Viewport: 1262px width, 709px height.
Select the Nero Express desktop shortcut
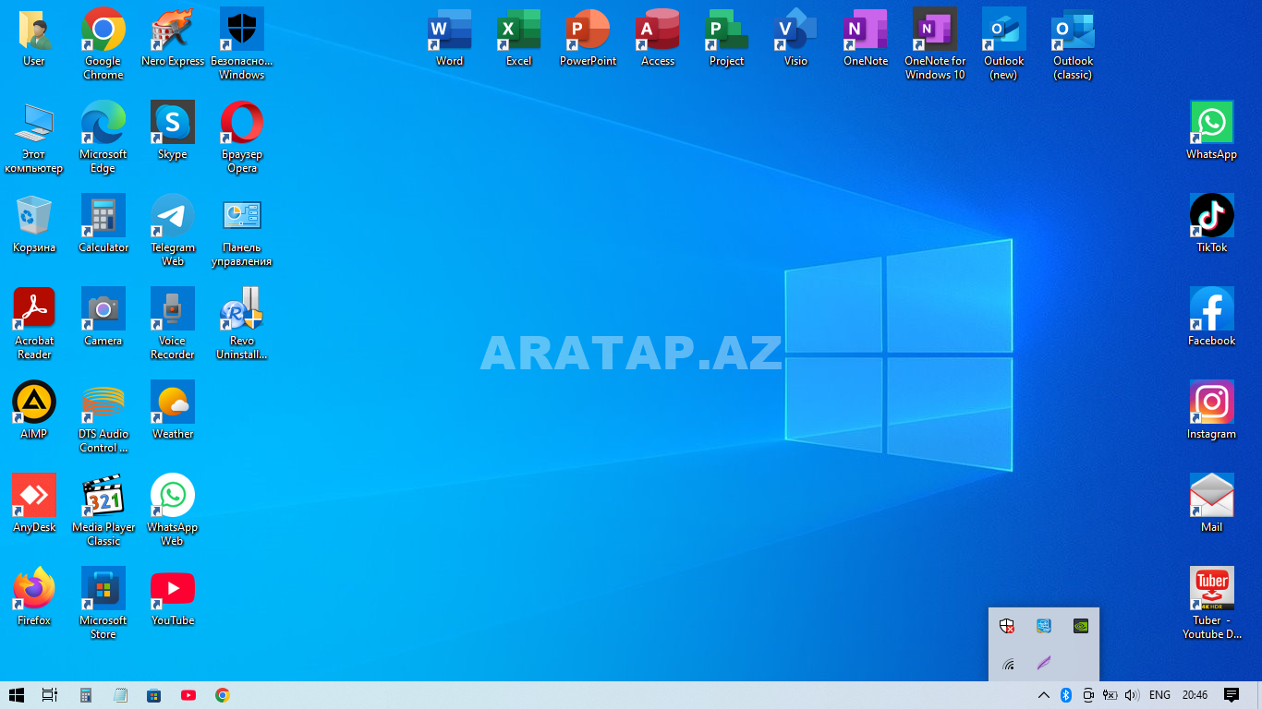pos(173,37)
